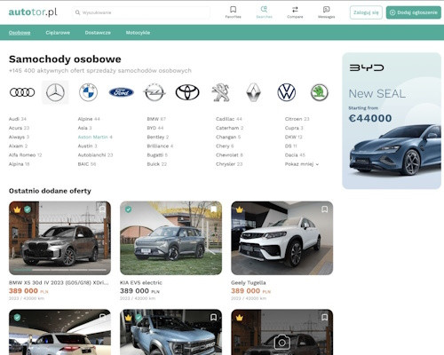
Task: Collapse brand list with Pokaż mniej
Action: point(302,164)
